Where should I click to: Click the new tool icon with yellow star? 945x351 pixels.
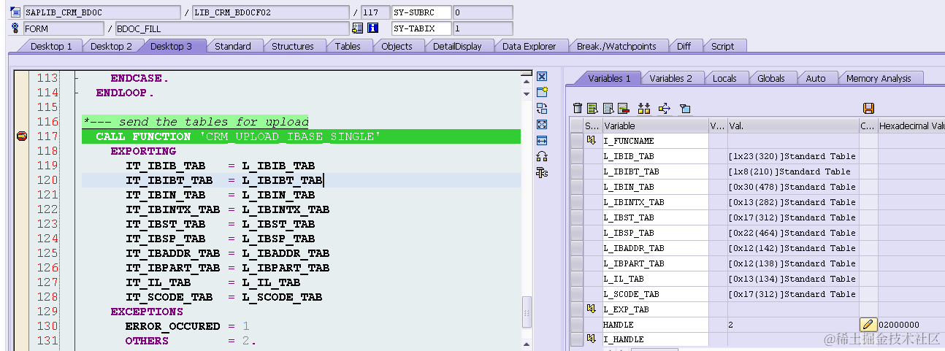click(542, 92)
